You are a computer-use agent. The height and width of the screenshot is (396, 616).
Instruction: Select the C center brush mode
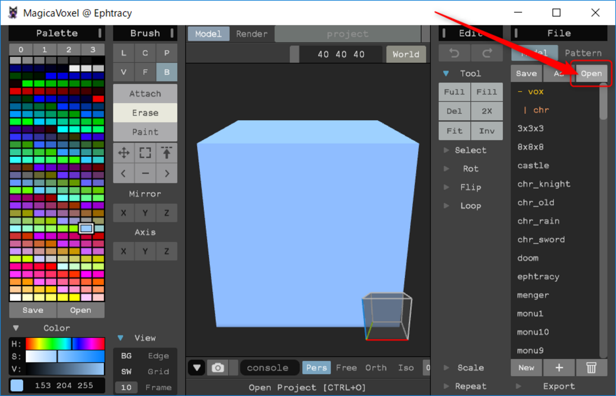tap(145, 53)
